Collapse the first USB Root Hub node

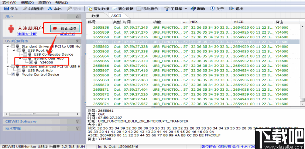(x=14, y=50)
